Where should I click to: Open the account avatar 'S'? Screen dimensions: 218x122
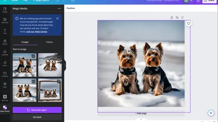[186, 1]
